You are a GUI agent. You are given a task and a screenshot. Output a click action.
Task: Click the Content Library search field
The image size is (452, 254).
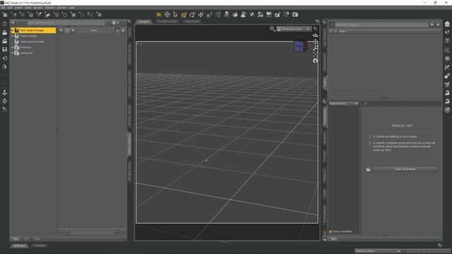click(x=66, y=23)
